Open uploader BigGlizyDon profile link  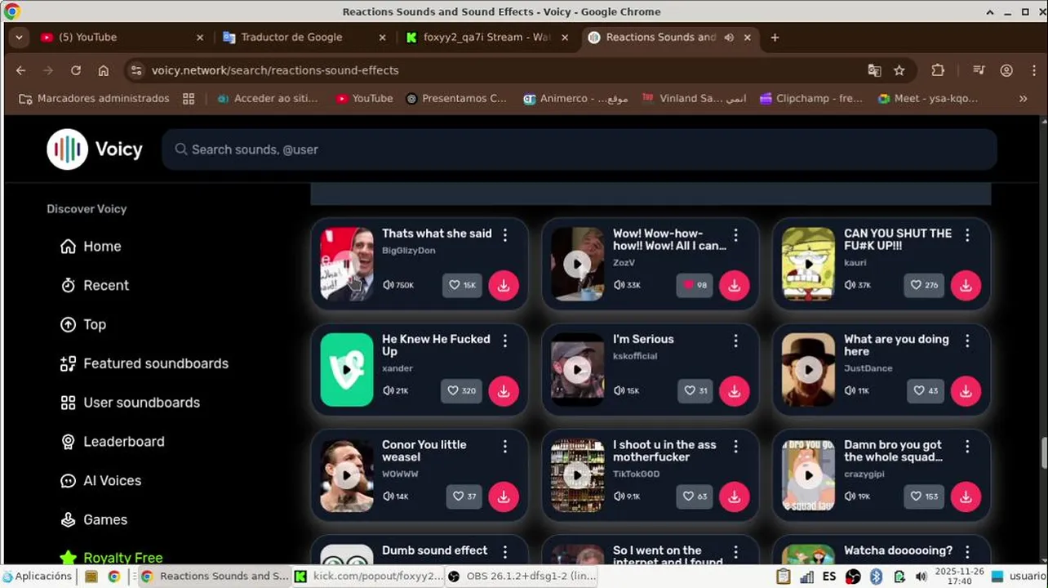(x=409, y=251)
